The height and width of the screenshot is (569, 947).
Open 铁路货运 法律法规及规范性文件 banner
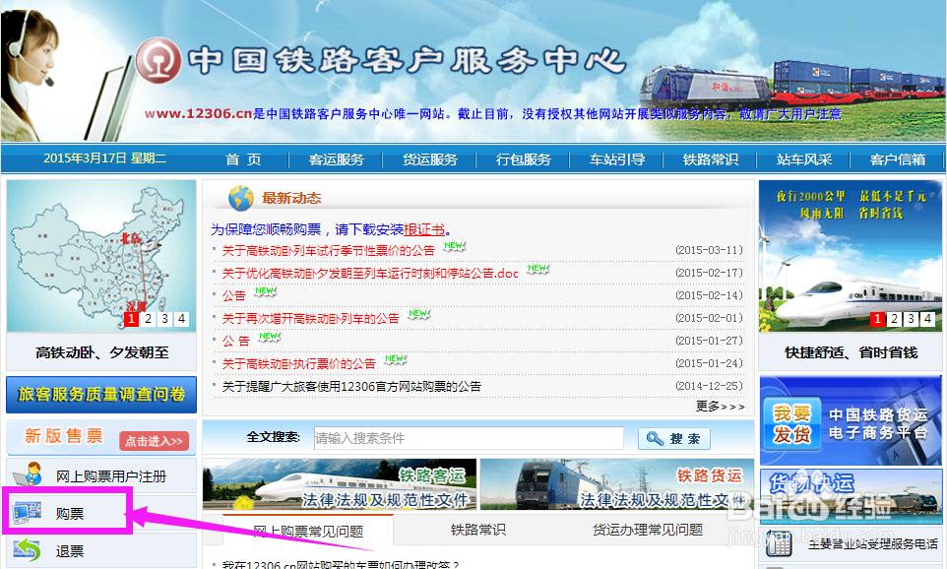coord(616,484)
